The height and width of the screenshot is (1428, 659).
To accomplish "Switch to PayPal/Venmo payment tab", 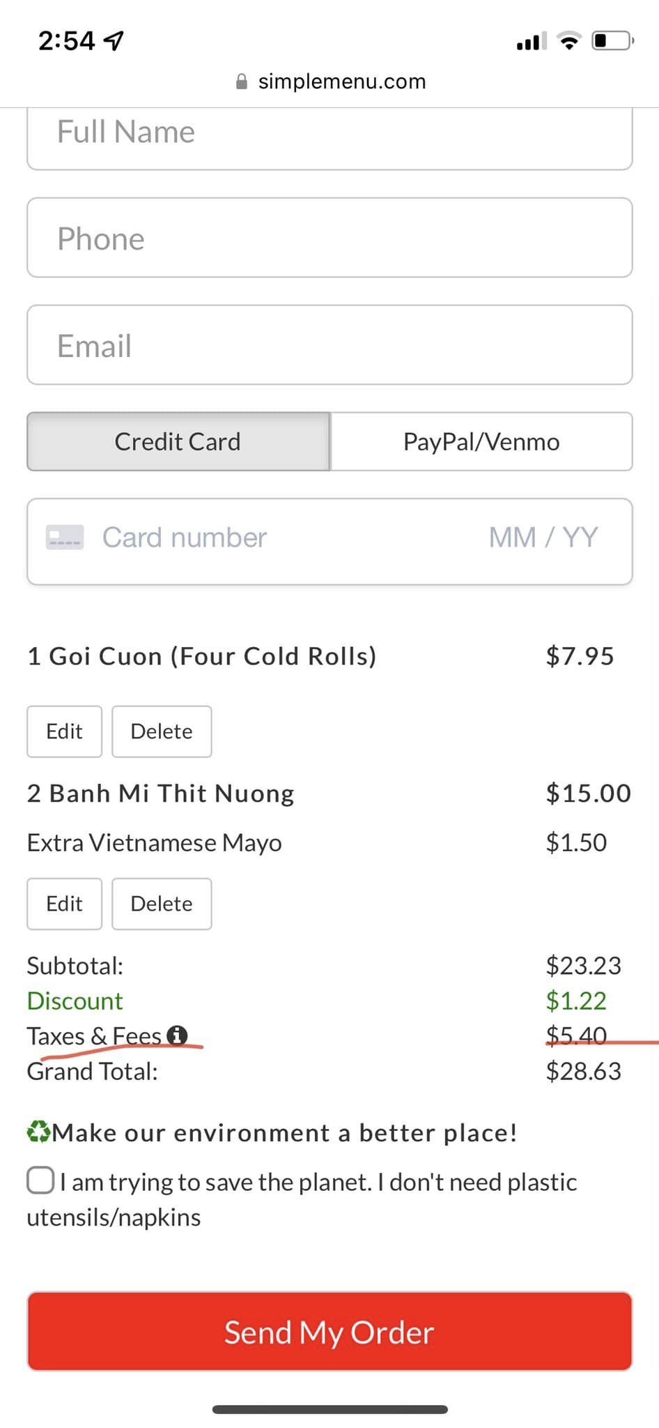I will (x=481, y=441).
